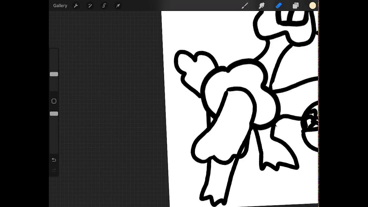Click the brush opacity slider handle

click(54, 114)
